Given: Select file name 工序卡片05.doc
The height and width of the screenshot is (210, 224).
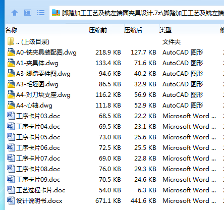Looking at the screenshot, I should click(x=38, y=137).
